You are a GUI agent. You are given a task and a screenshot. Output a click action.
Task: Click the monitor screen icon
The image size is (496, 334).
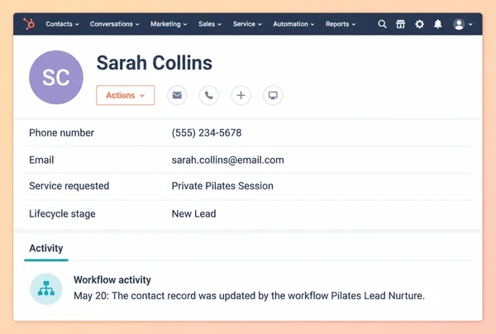click(273, 95)
